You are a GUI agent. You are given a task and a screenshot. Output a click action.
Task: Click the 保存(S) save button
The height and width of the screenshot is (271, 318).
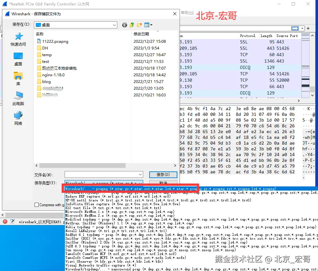tap(163, 175)
